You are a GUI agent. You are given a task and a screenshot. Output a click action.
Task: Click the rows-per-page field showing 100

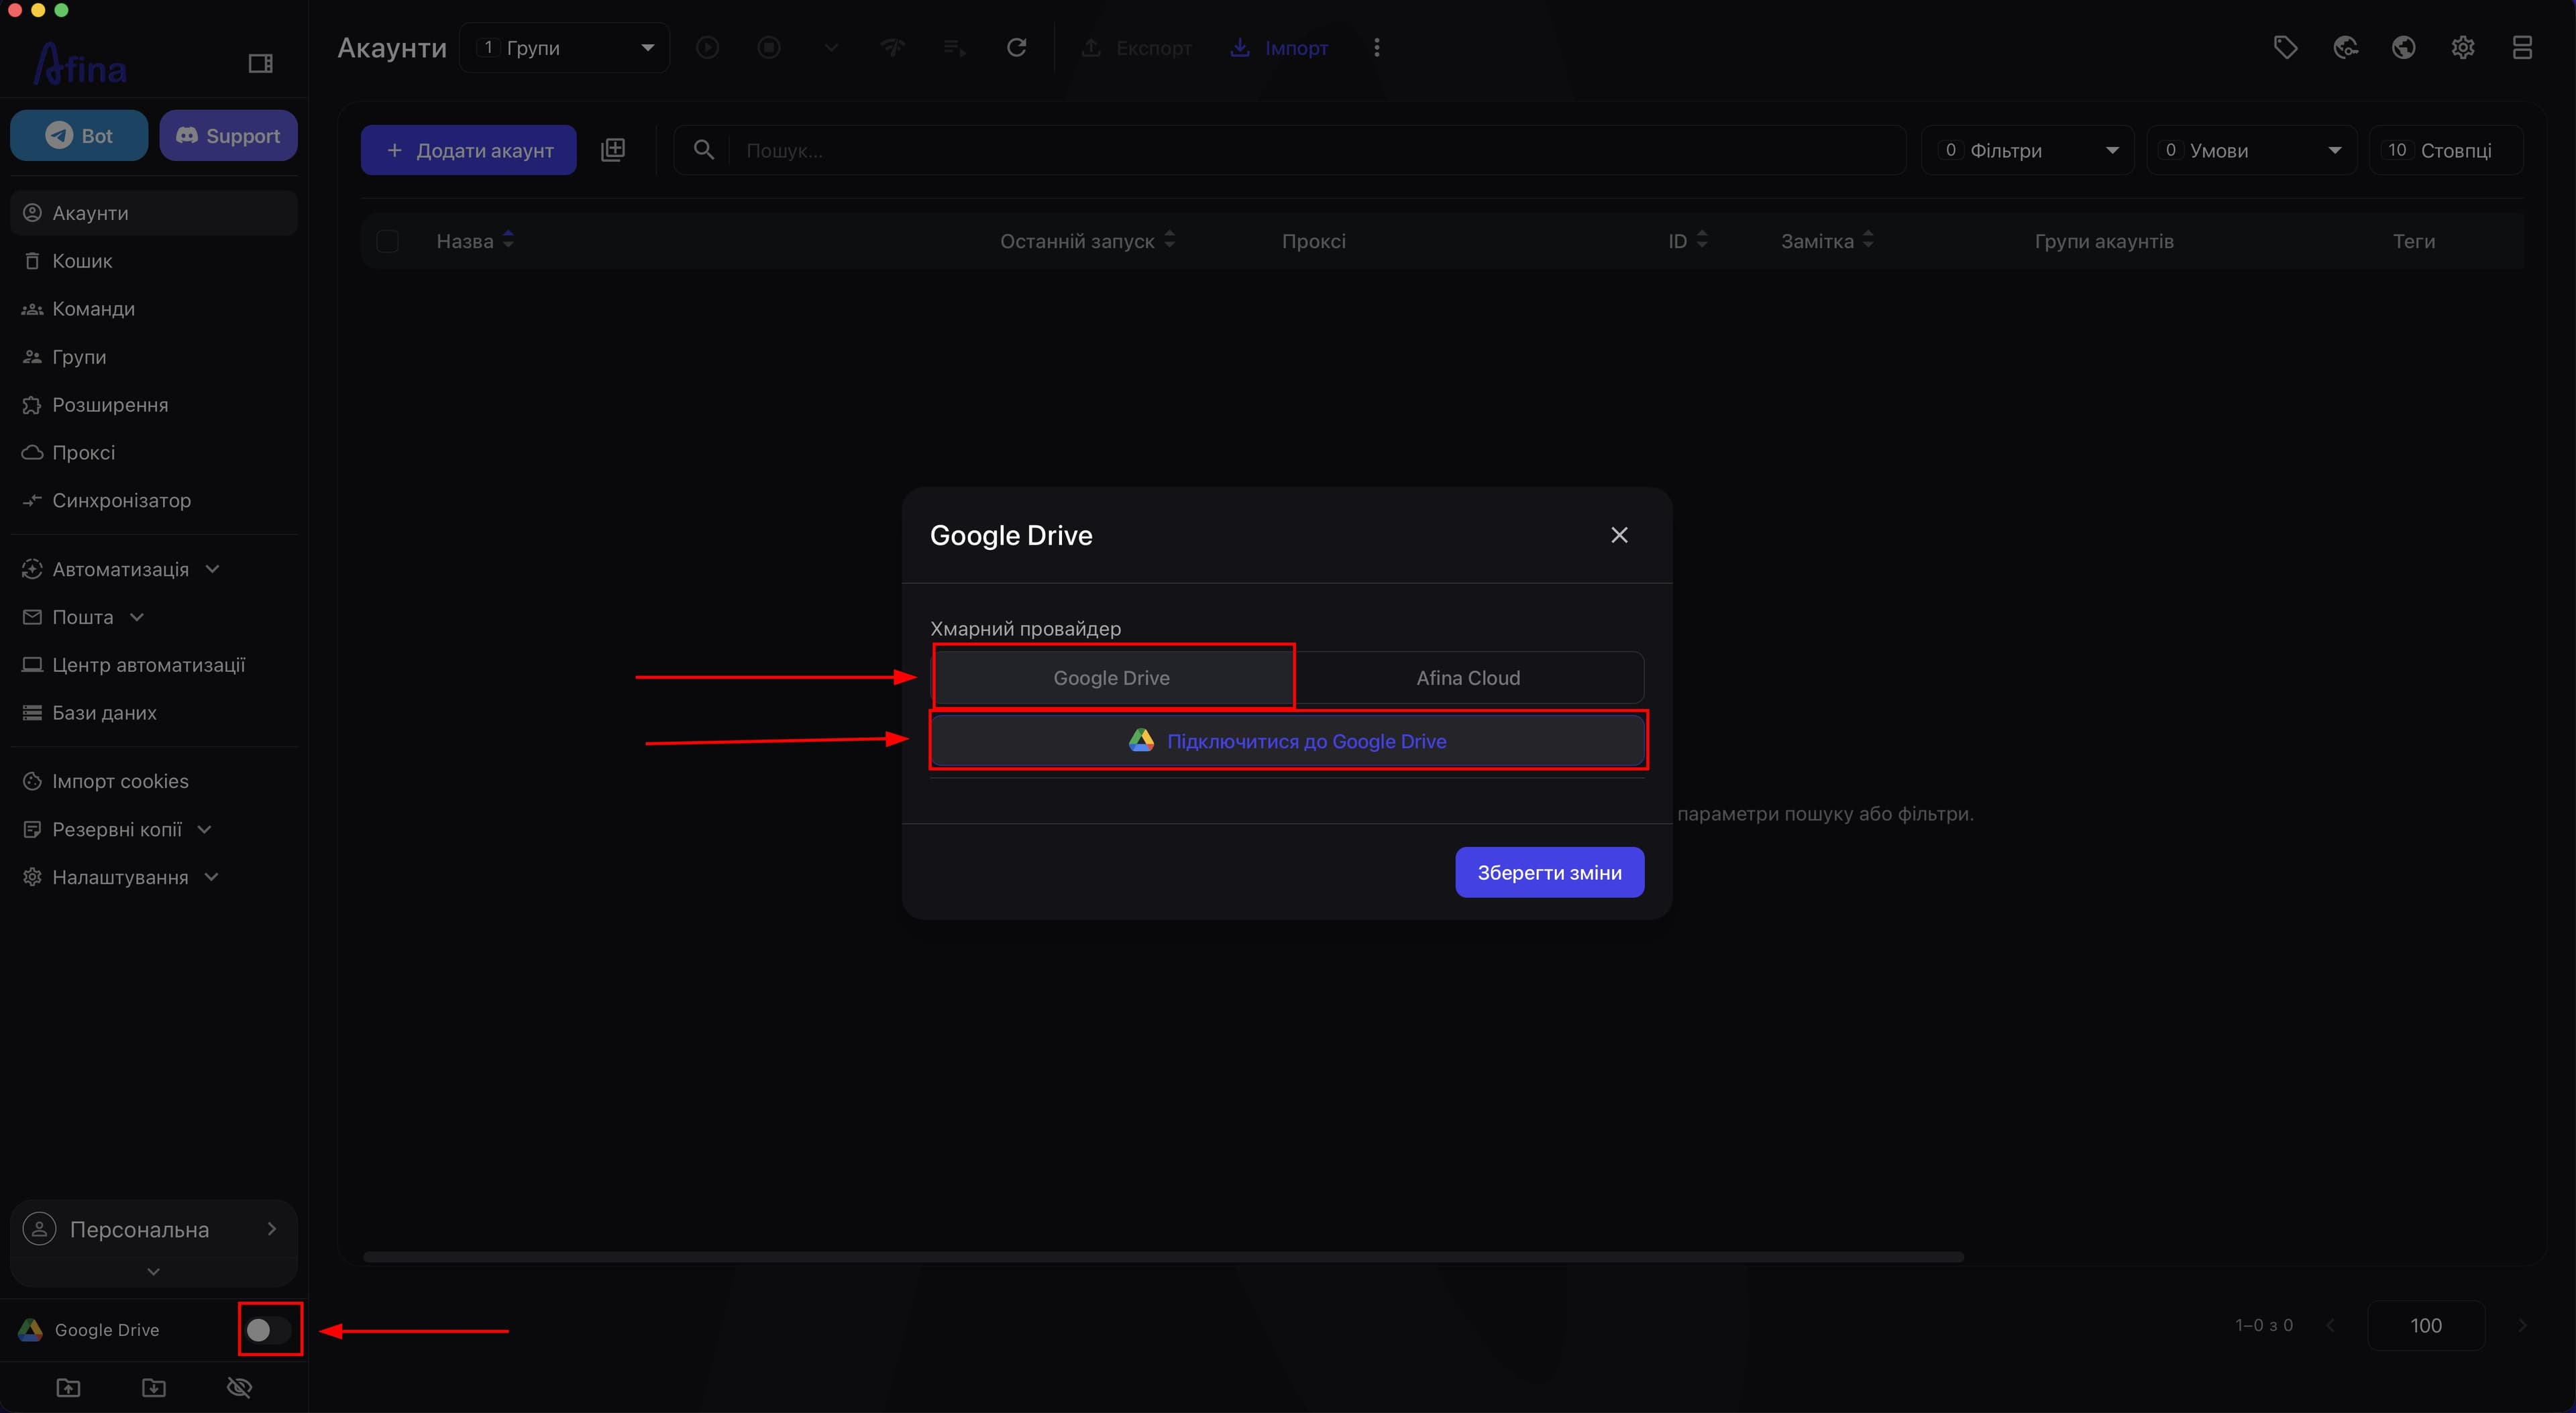click(x=2425, y=1325)
